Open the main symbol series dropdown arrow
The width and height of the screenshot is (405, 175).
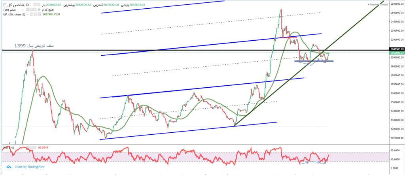click(30, 5)
